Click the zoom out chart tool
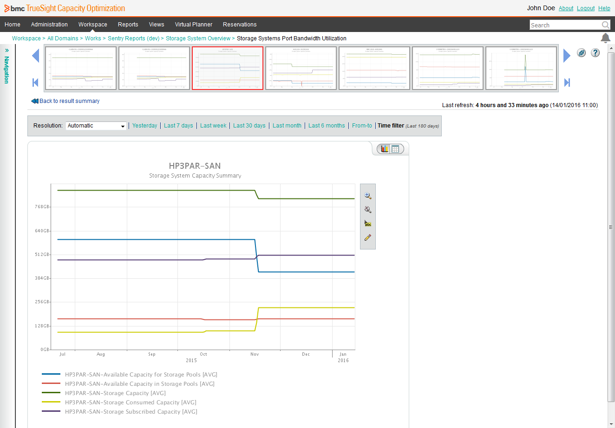The height and width of the screenshot is (428, 615). [x=368, y=210]
